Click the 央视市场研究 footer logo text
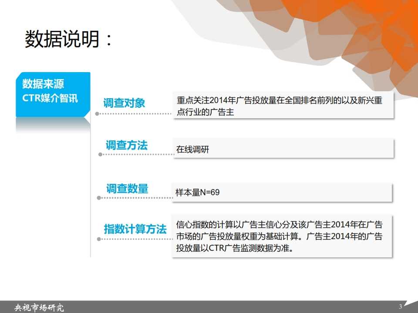The image size is (418, 313). click(39, 308)
